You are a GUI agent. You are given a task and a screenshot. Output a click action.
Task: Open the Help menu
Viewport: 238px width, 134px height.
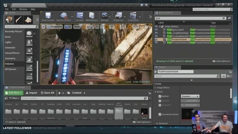[x=33, y=9]
